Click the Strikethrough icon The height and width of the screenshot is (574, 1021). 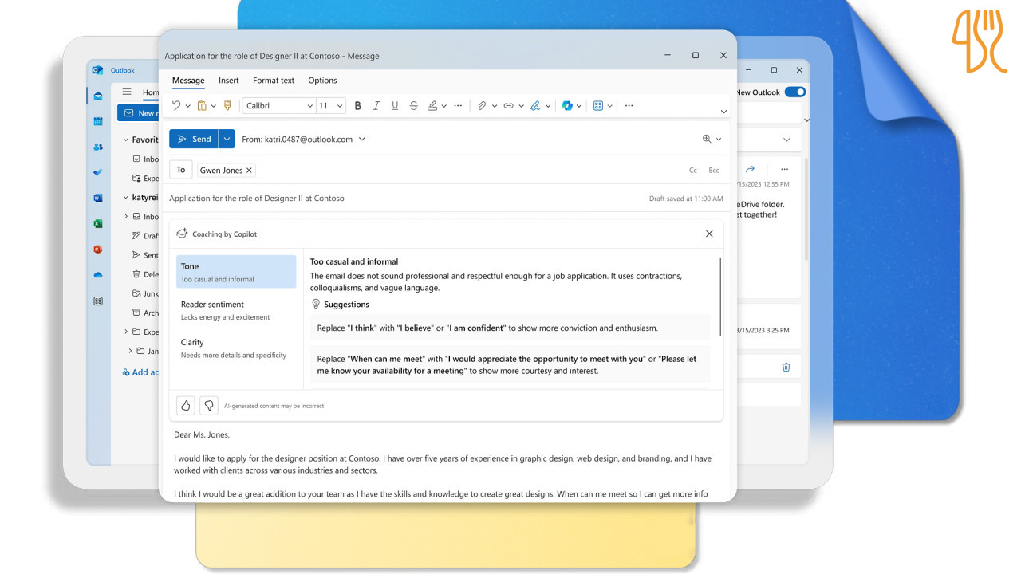[413, 105]
